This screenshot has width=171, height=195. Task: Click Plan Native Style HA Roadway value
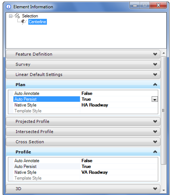tap(95, 105)
